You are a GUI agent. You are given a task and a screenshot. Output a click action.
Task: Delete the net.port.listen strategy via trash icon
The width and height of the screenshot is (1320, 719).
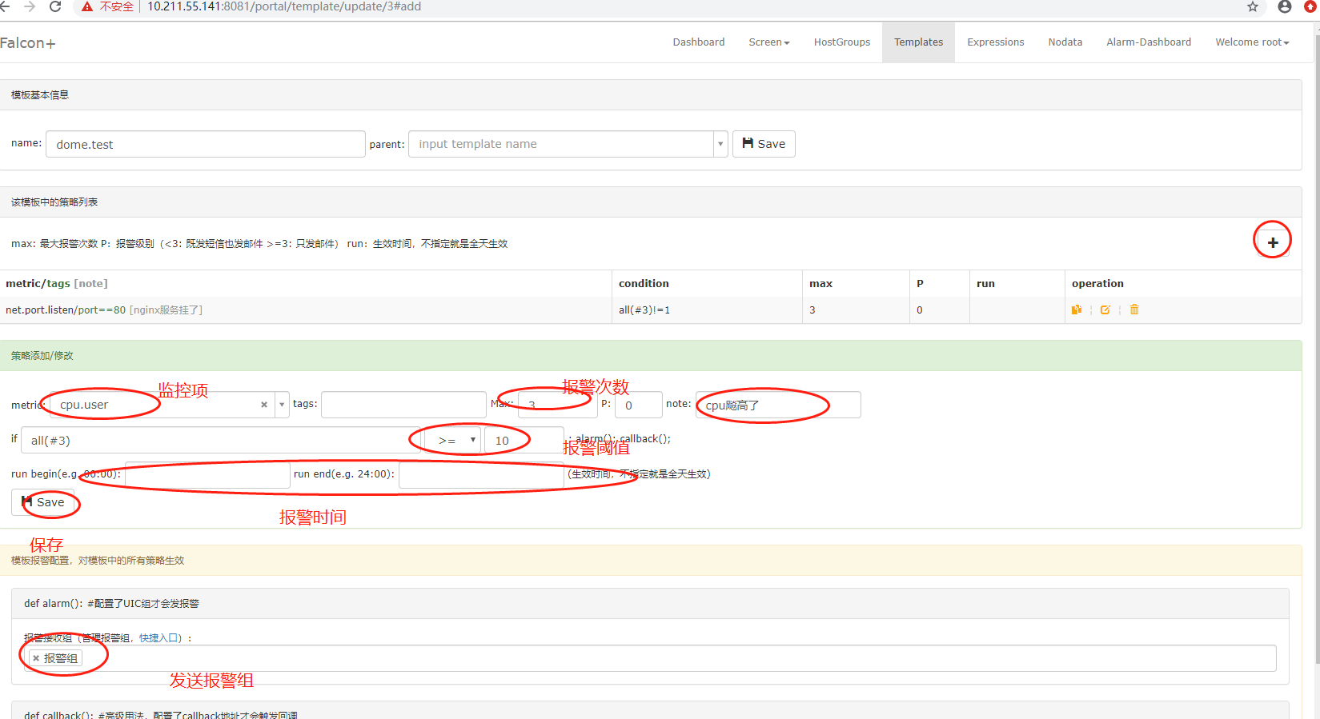click(x=1134, y=310)
